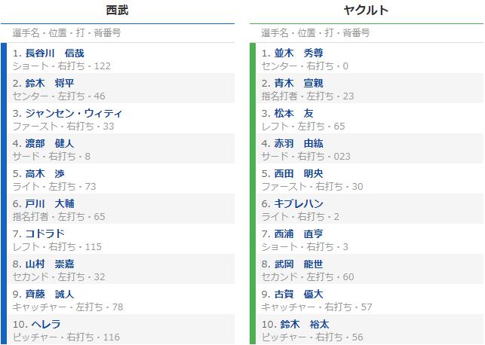Viewport: 485px width, 345px height.
Task: Open 渡部 健人 player profile
Action: pyautogui.click(x=50, y=143)
